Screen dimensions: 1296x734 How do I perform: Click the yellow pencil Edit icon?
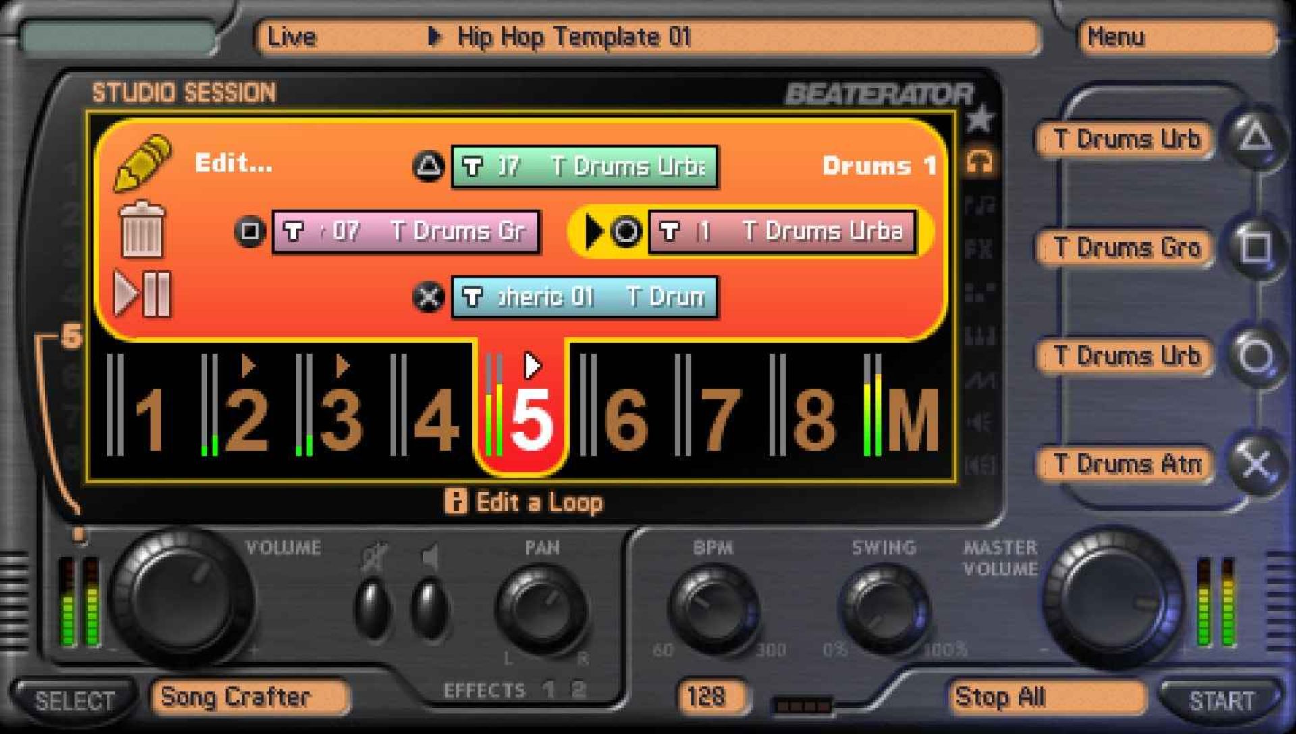[x=142, y=162]
